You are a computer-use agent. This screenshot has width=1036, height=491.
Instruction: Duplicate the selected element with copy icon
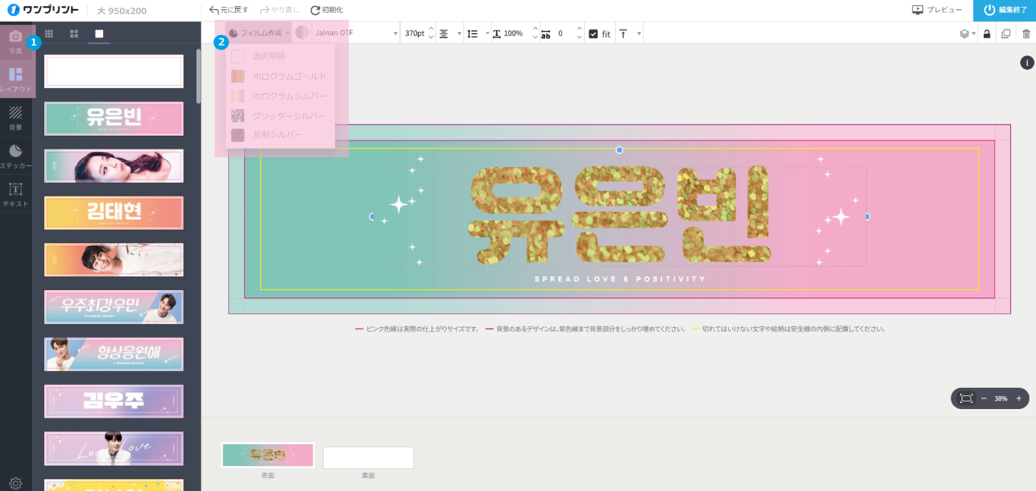(x=1006, y=33)
